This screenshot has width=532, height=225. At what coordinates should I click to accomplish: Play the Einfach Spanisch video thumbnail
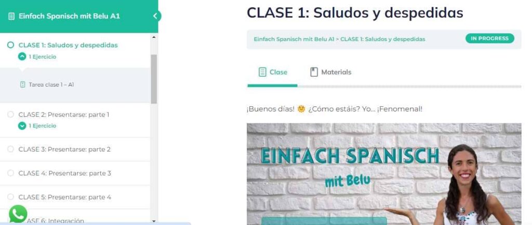pyautogui.click(x=384, y=174)
